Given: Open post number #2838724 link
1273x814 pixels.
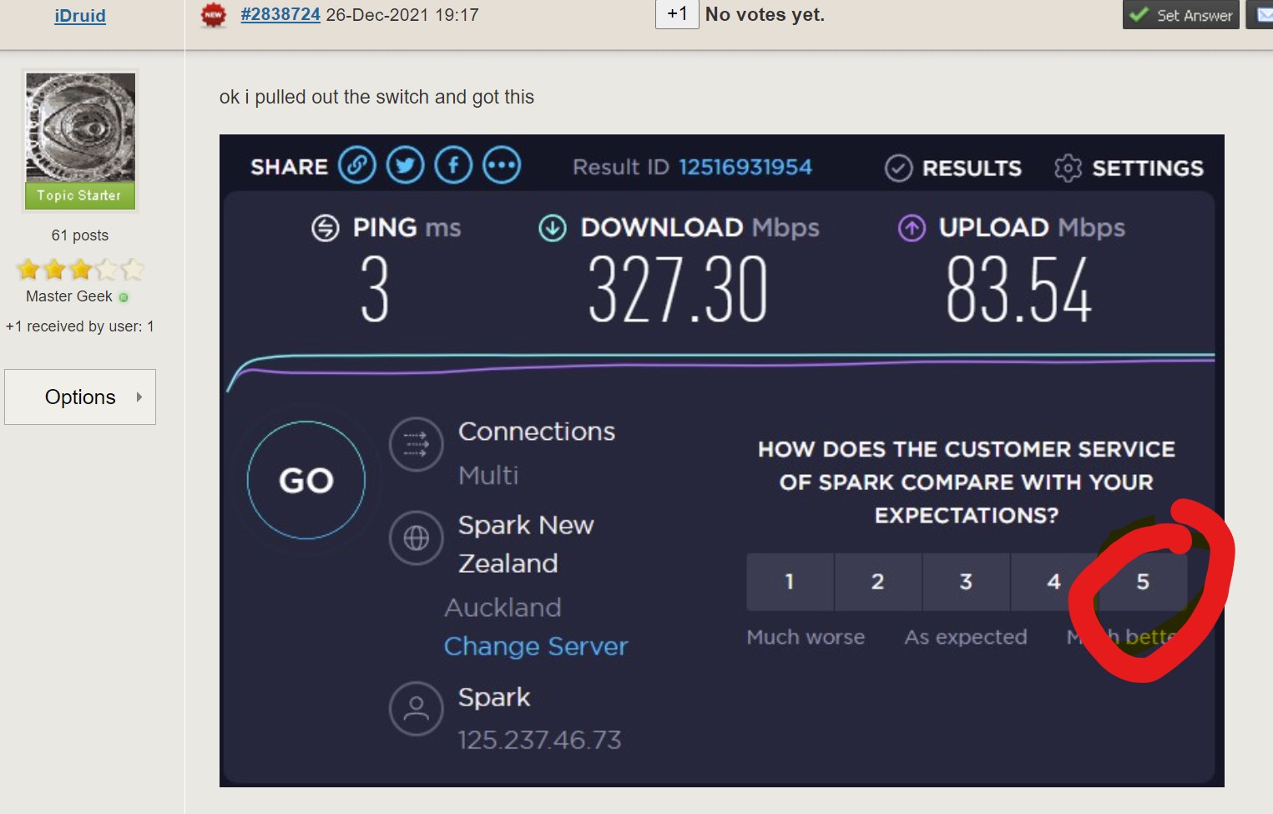Looking at the screenshot, I should tap(280, 14).
